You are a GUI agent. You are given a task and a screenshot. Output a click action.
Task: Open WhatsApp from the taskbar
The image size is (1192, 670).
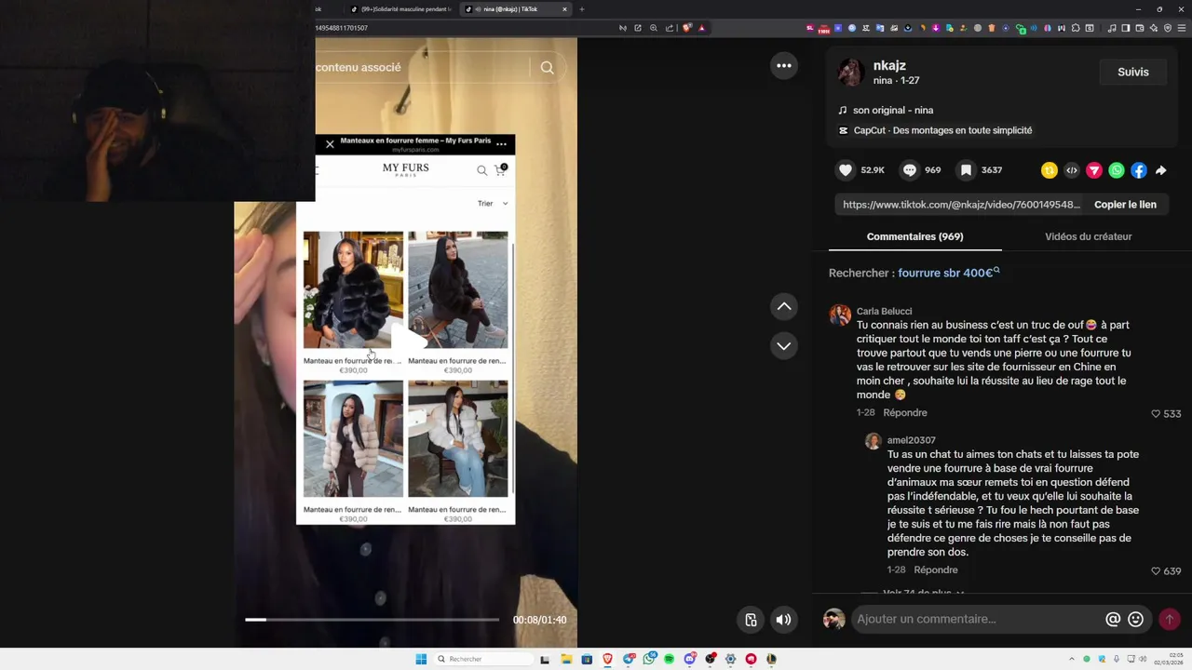[649, 659]
